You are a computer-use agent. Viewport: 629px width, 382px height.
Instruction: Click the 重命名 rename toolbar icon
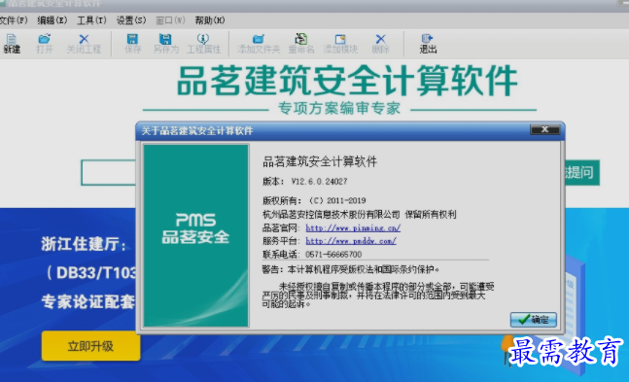pyautogui.click(x=300, y=44)
